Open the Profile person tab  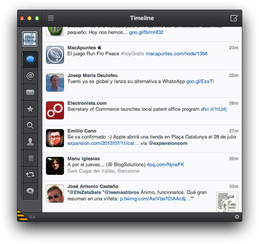30,142
